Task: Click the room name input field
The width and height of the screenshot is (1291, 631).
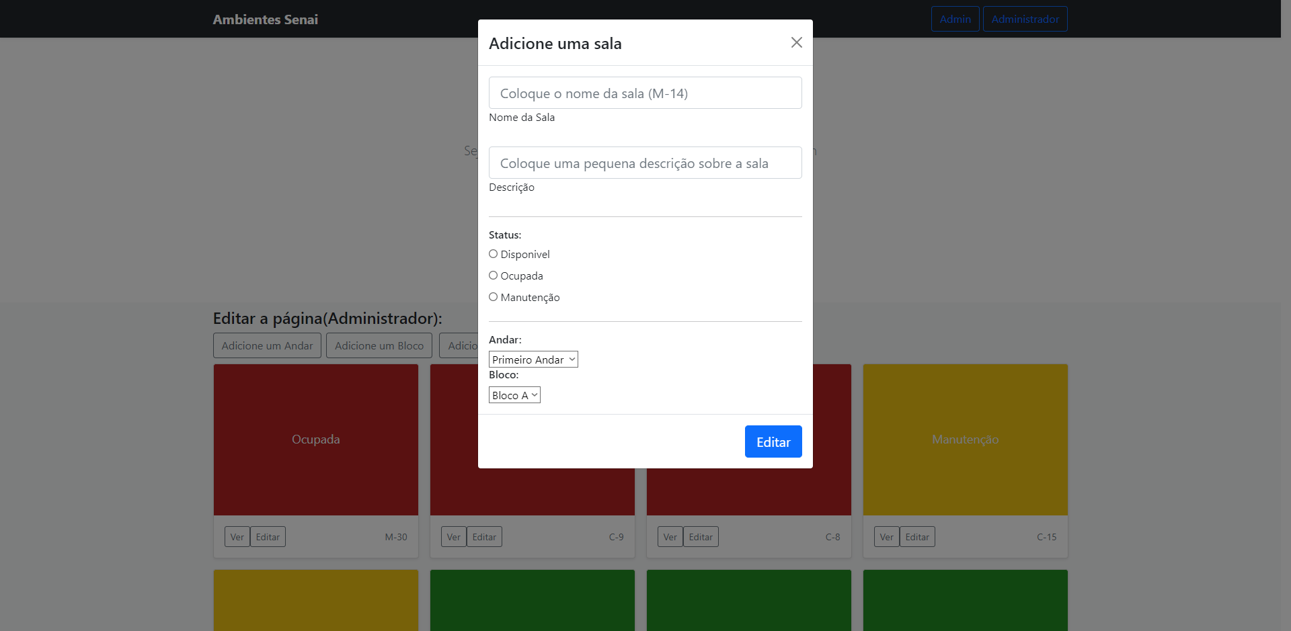Action: tap(645, 93)
